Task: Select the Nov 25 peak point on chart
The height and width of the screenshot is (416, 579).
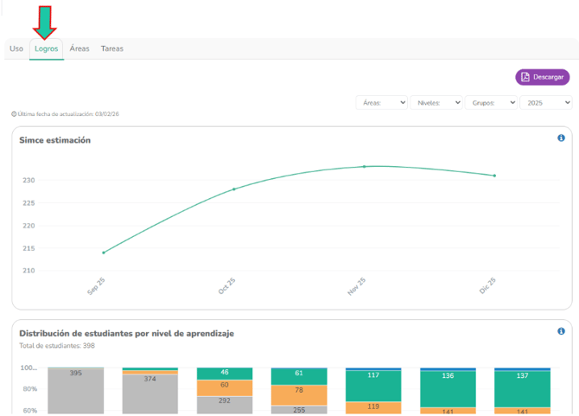Action: coord(364,166)
